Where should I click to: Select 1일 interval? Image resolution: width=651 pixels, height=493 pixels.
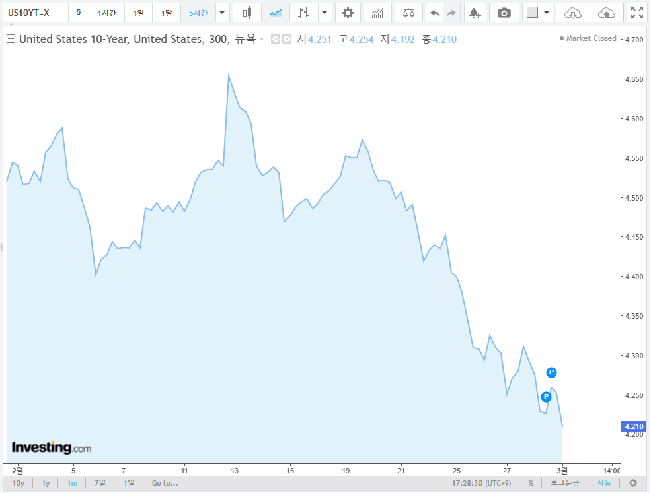pos(138,13)
